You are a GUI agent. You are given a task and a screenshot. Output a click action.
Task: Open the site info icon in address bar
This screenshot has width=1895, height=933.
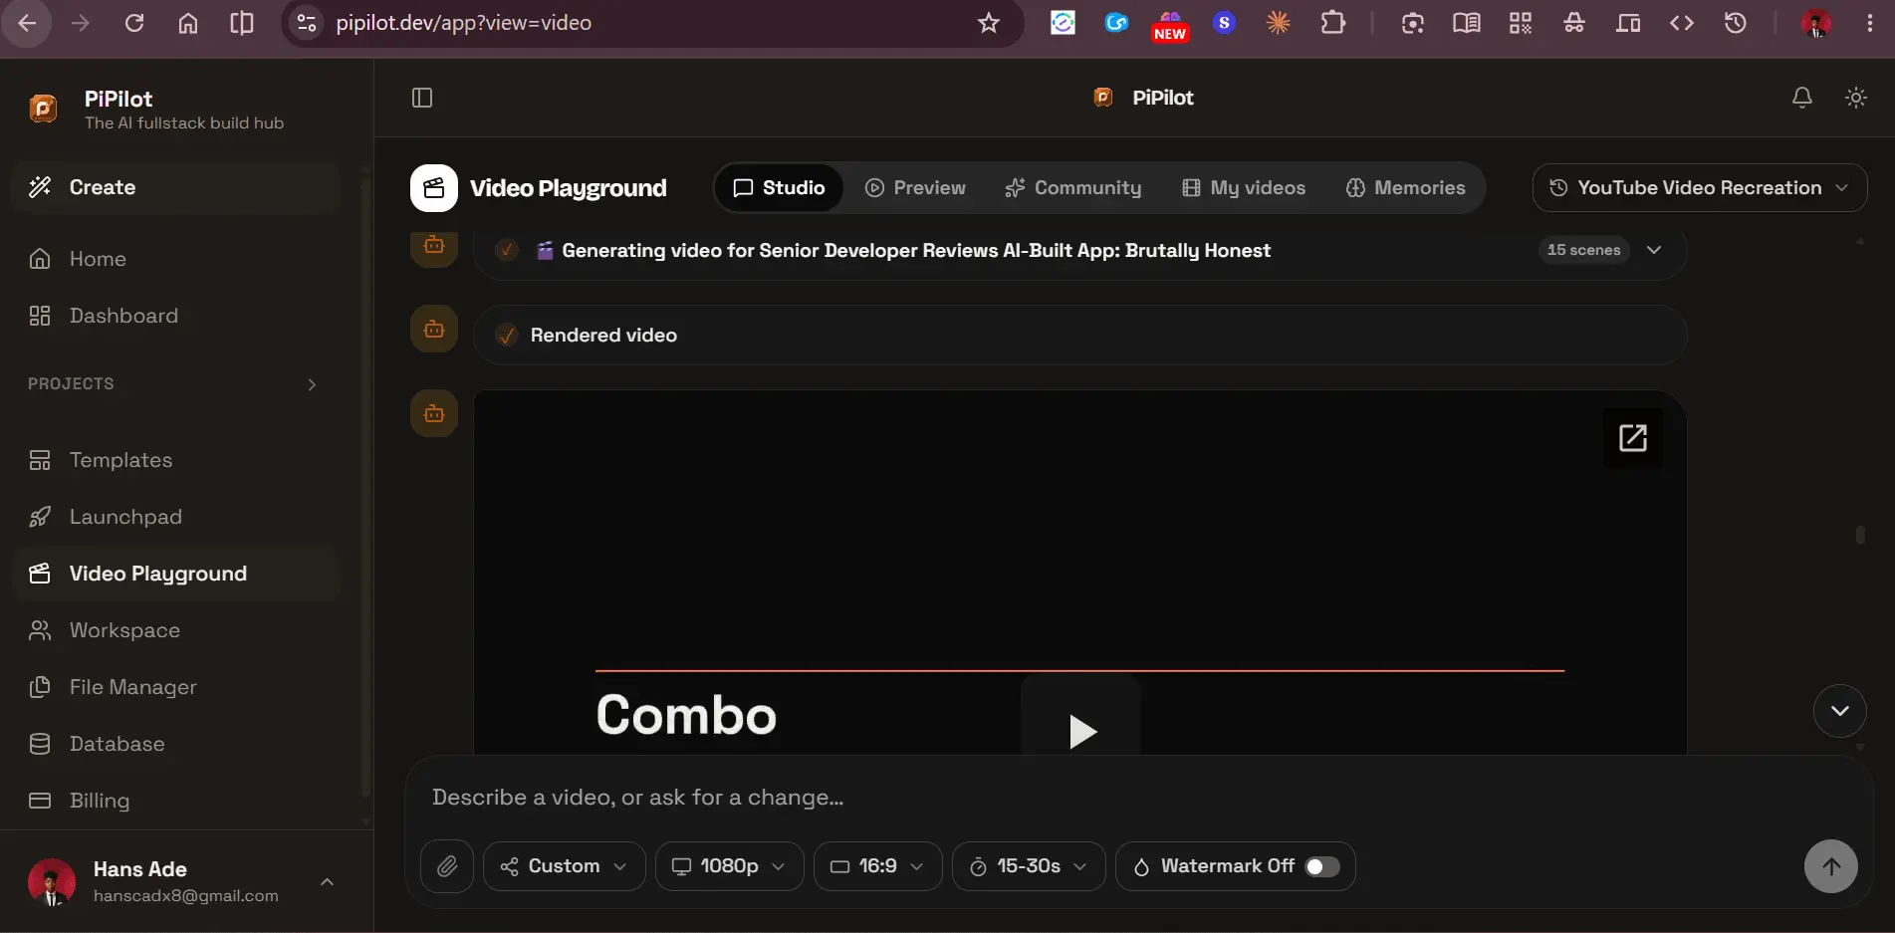(x=307, y=23)
